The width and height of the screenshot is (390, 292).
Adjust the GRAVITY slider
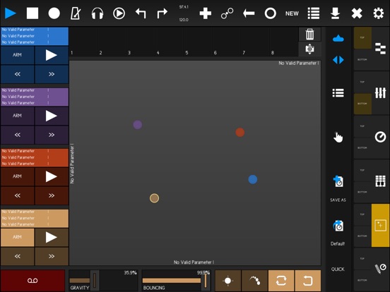(x=83, y=280)
